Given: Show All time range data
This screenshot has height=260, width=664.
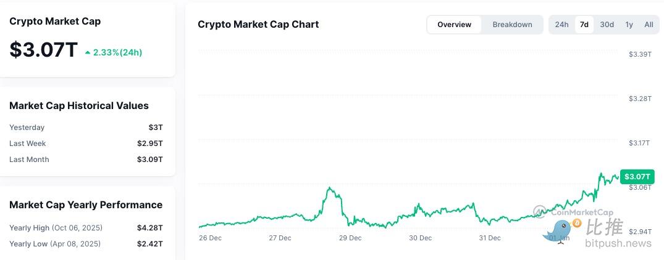Looking at the screenshot, I should point(649,25).
